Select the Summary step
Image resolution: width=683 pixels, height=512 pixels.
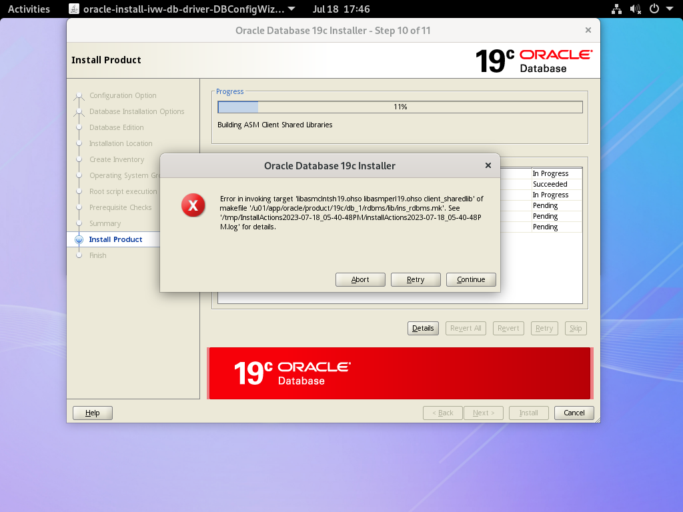(x=105, y=223)
